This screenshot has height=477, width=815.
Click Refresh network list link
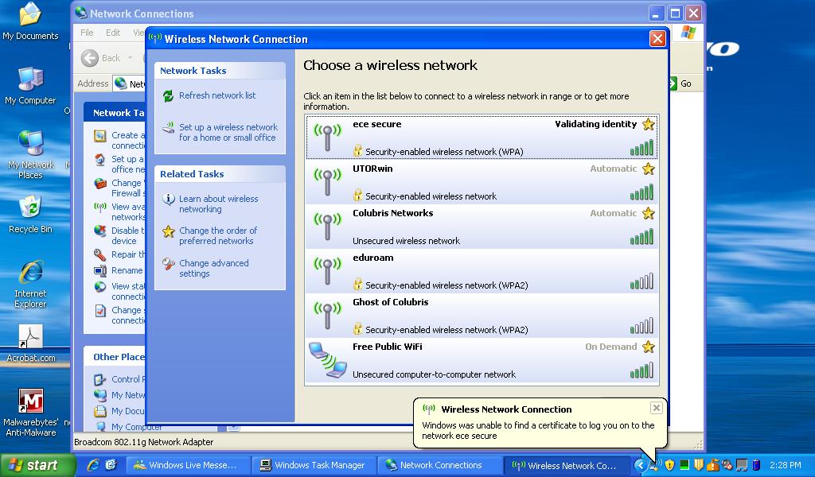[x=217, y=95]
